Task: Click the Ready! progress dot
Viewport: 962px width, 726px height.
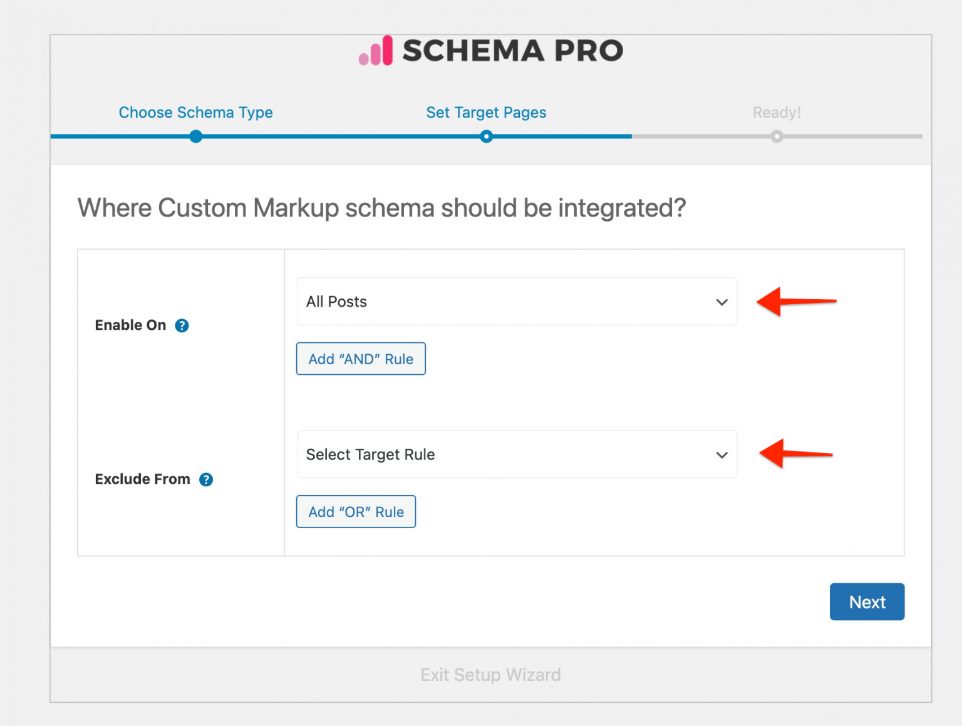Action: click(777, 136)
